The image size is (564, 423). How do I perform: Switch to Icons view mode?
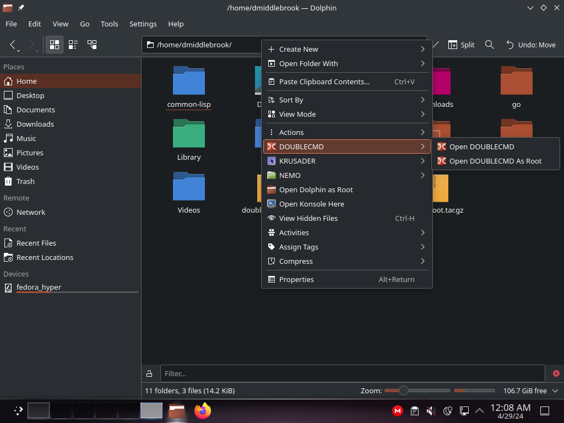point(55,45)
